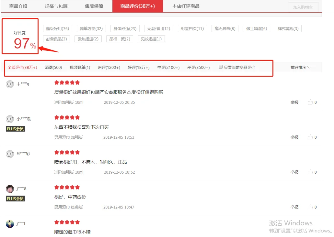
Task: Select the 做工精湛(6) tag
Action: point(257,28)
